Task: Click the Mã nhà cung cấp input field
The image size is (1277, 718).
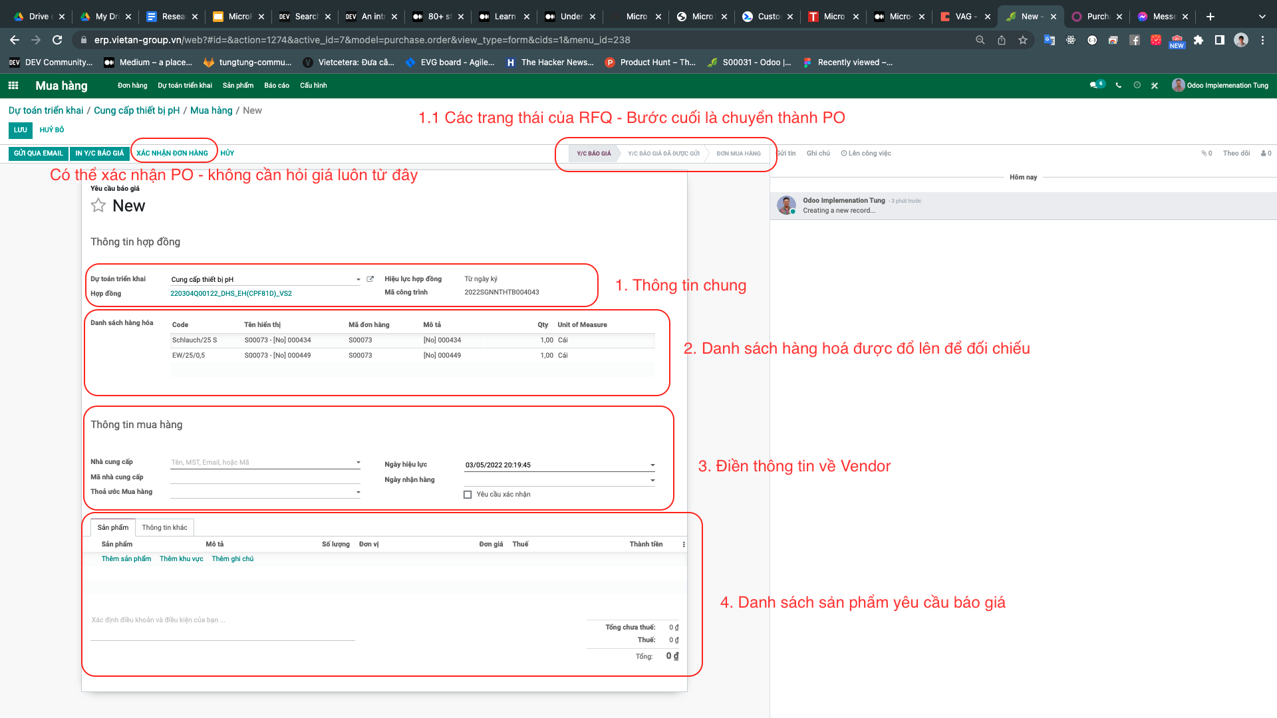Action: (265, 477)
